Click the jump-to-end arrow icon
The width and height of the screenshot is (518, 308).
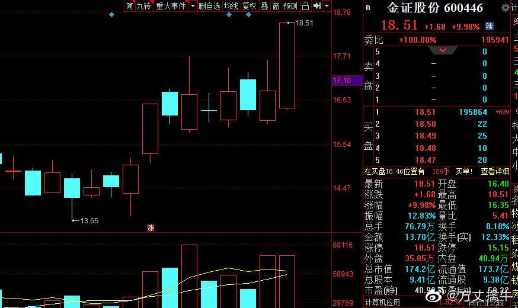point(317,6)
